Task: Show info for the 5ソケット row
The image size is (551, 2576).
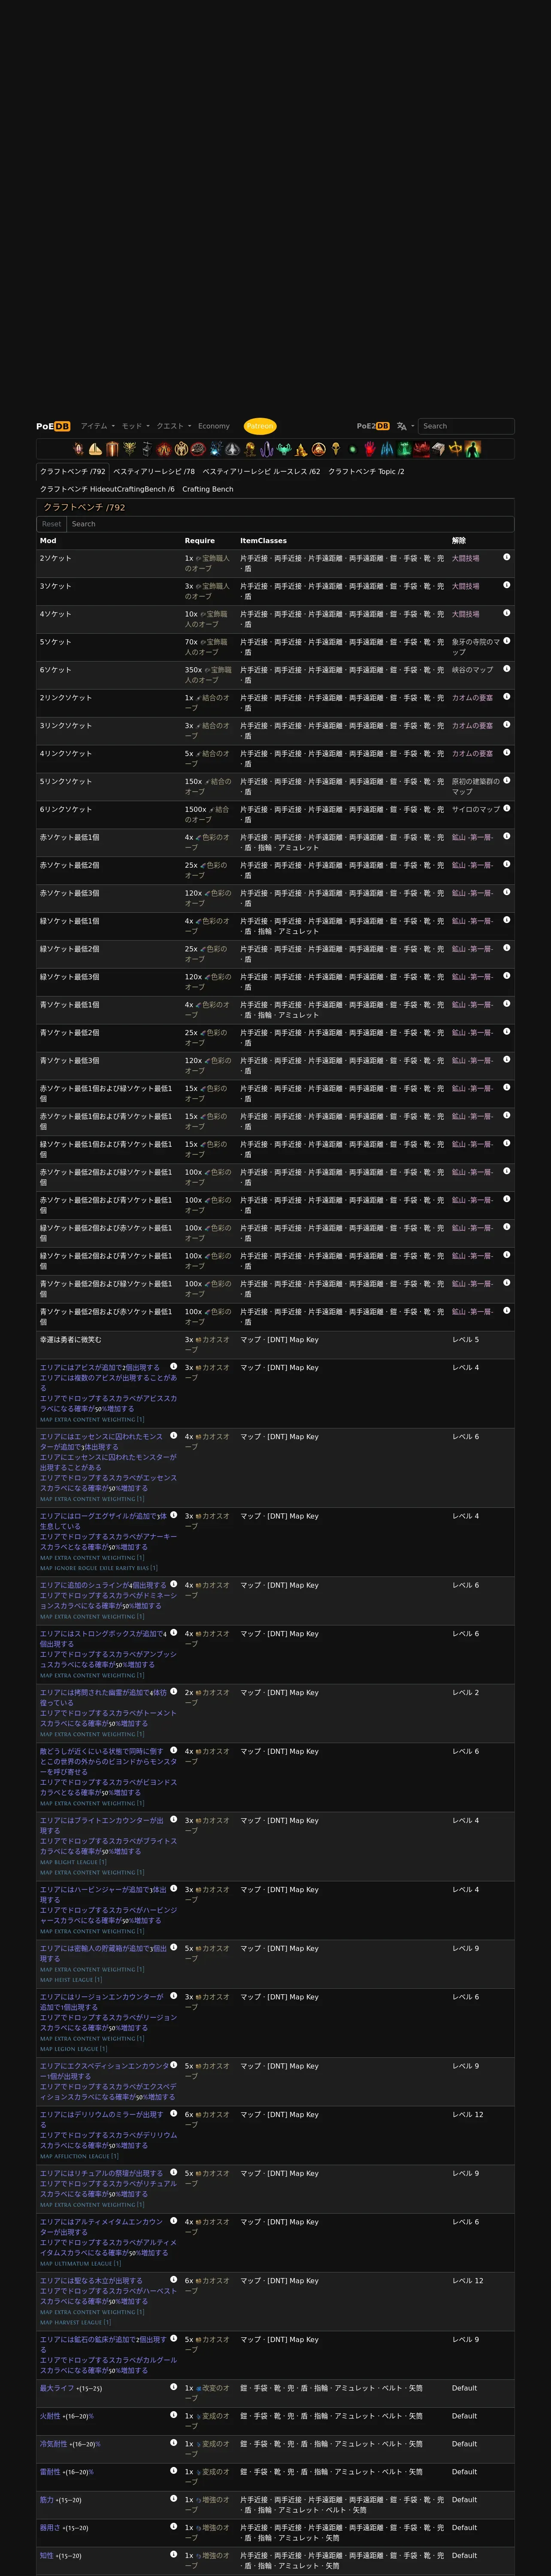Action: (x=507, y=641)
